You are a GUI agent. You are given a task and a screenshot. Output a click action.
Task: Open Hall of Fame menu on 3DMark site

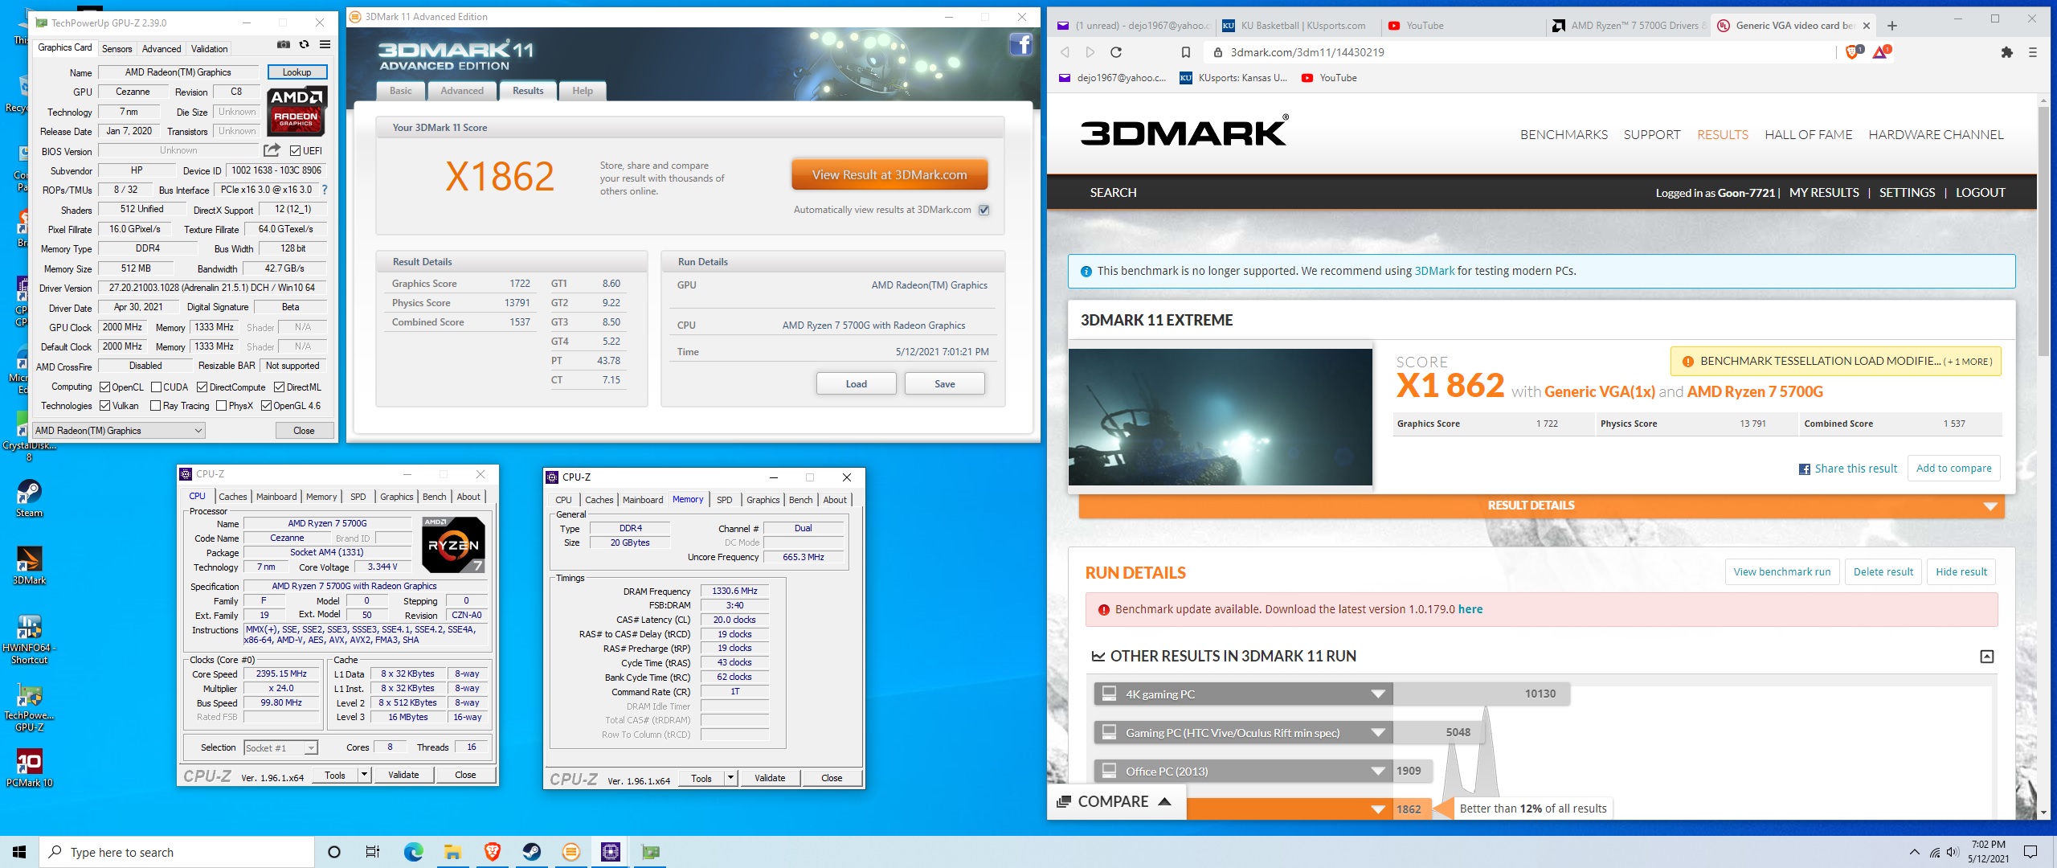pos(1808,135)
